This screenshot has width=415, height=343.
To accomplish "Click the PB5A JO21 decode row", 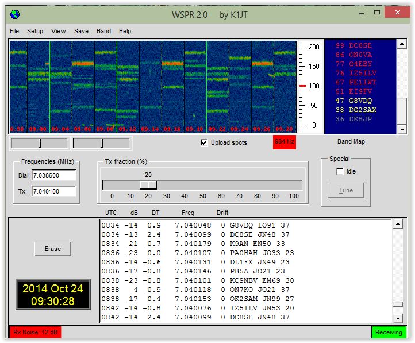I will 193,271.
